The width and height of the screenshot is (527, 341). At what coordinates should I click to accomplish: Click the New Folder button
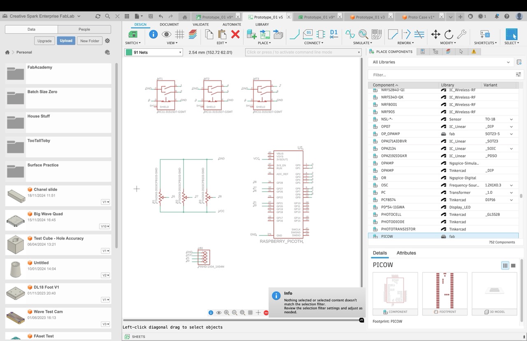click(89, 41)
